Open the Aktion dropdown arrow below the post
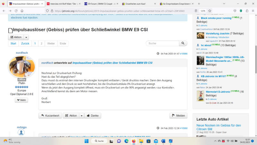Image resolution: width=257 pixels, height=145 pixels. pyautogui.click(x=82, y=115)
